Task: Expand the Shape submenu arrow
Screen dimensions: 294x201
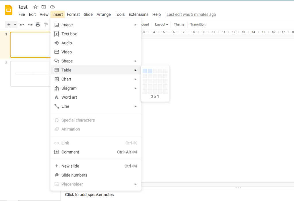Action: click(136, 61)
